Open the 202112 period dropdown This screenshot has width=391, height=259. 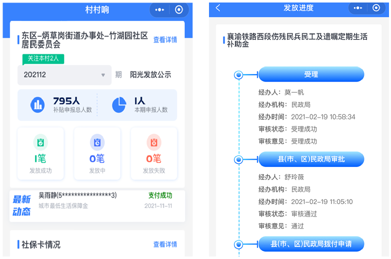click(64, 75)
